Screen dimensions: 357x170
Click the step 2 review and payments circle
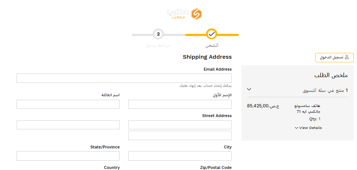pyautogui.click(x=159, y=34)
